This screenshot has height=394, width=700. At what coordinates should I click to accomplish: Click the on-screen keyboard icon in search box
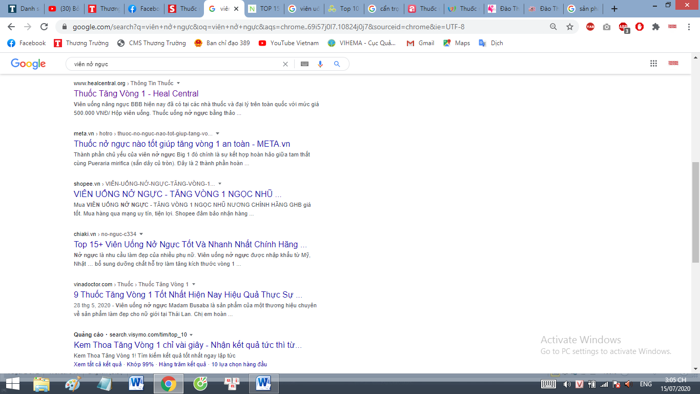[304, 64]
